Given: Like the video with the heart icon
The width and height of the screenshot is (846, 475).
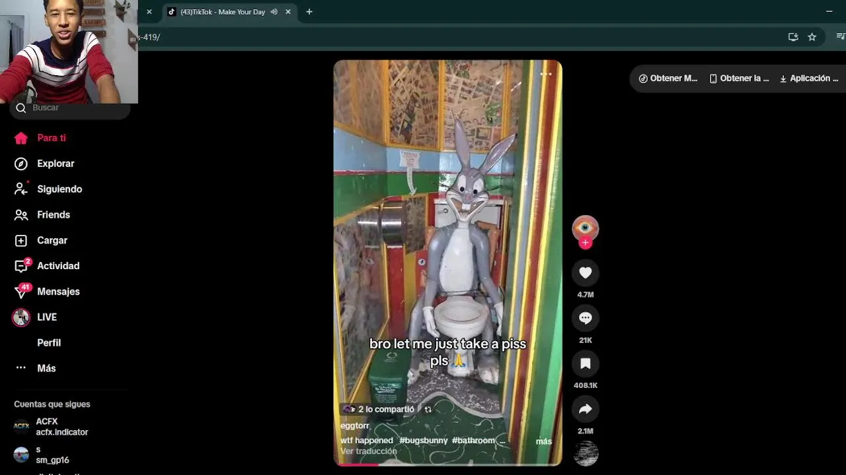Looking at the screenshot, I should [x=585, y=272].
